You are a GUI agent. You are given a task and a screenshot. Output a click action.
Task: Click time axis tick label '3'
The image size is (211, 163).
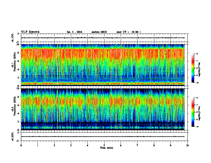coord(71,145)
